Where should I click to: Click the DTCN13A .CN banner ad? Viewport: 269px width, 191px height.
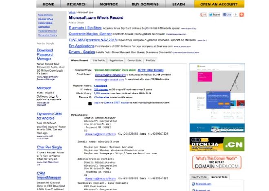point(217,144)
